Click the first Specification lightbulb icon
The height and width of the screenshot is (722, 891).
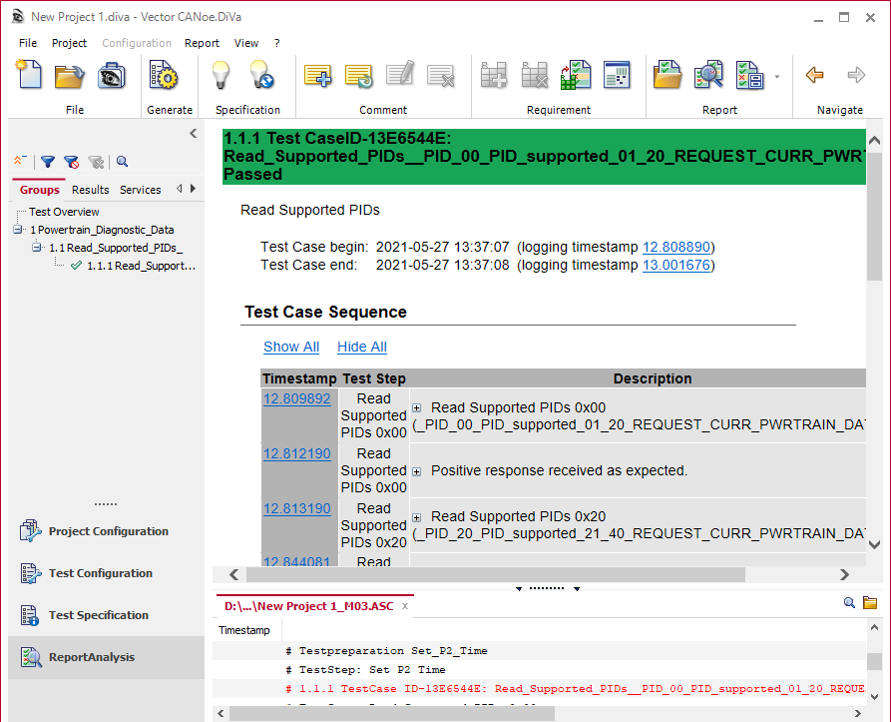(x=221, y=75)
